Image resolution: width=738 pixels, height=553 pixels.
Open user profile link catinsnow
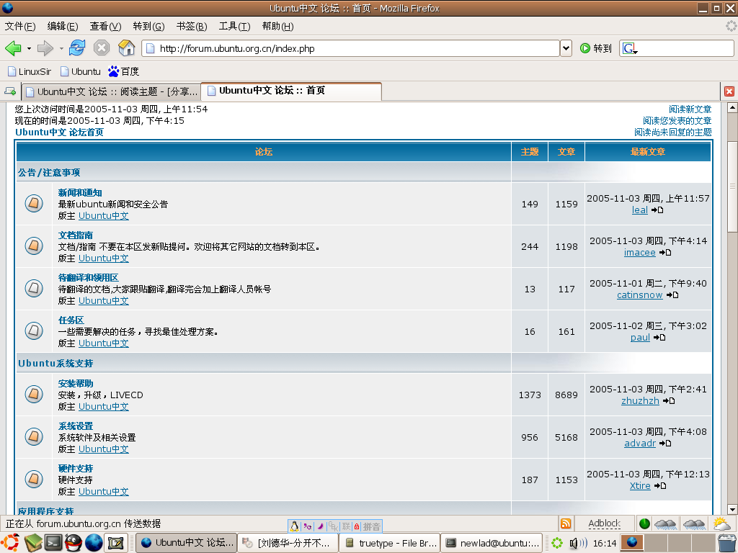[640, 295]
